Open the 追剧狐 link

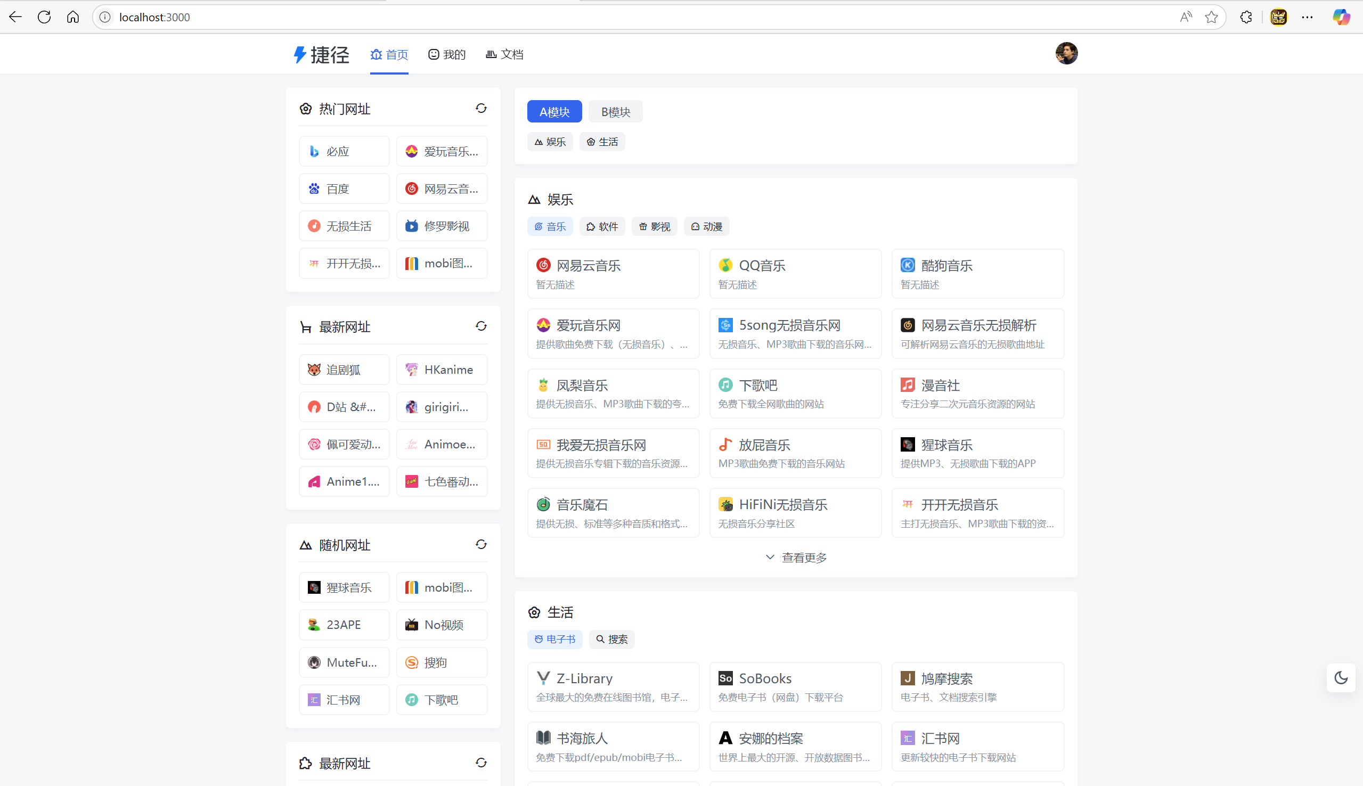[344, 370]
